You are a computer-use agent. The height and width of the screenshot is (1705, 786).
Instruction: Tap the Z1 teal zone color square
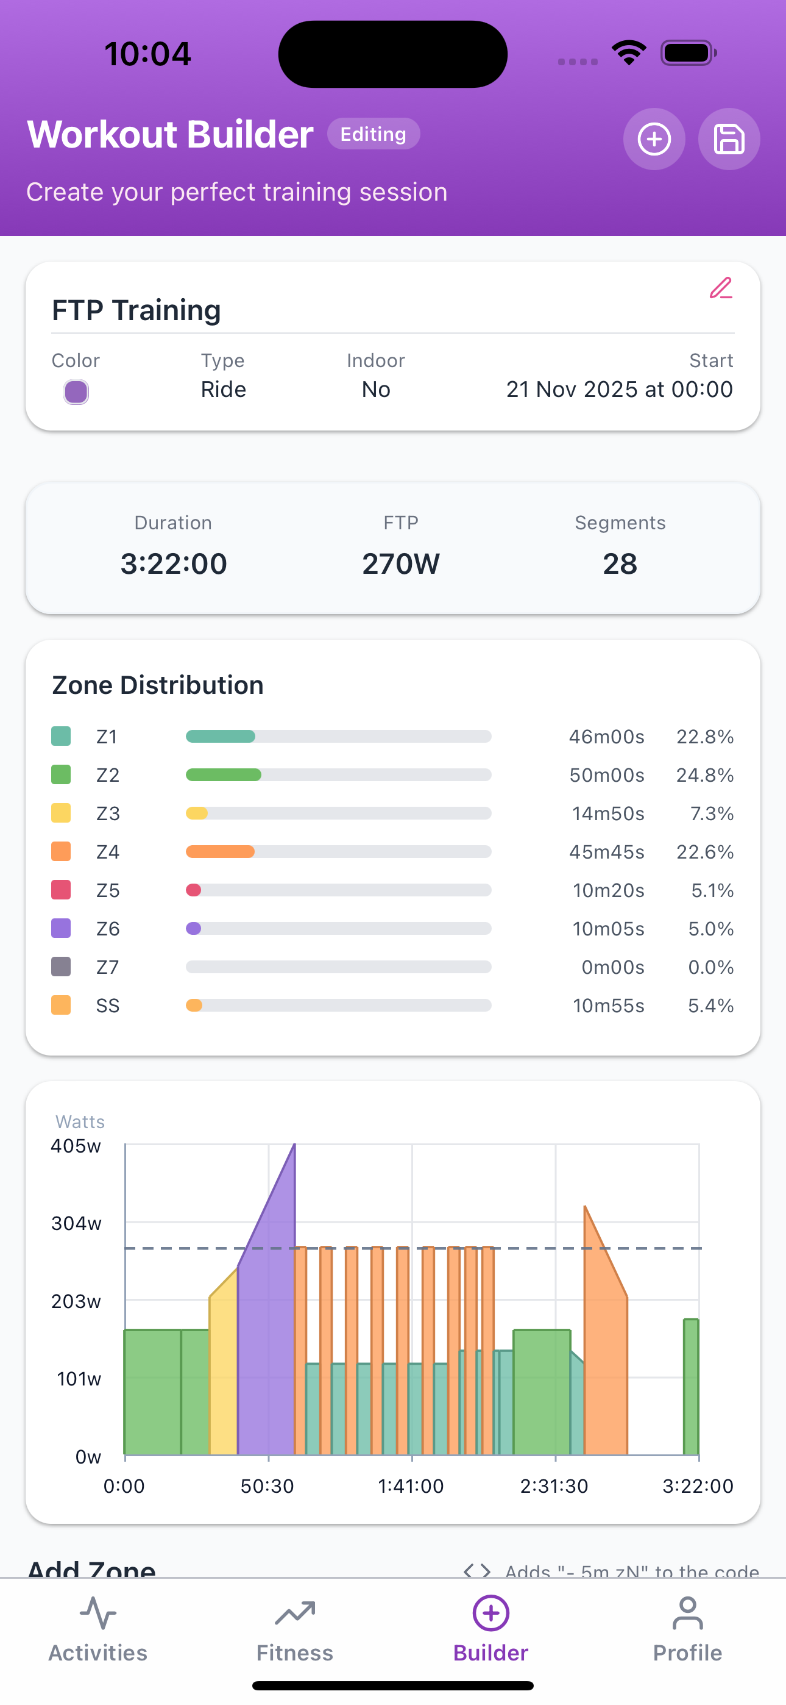(61, 736)
